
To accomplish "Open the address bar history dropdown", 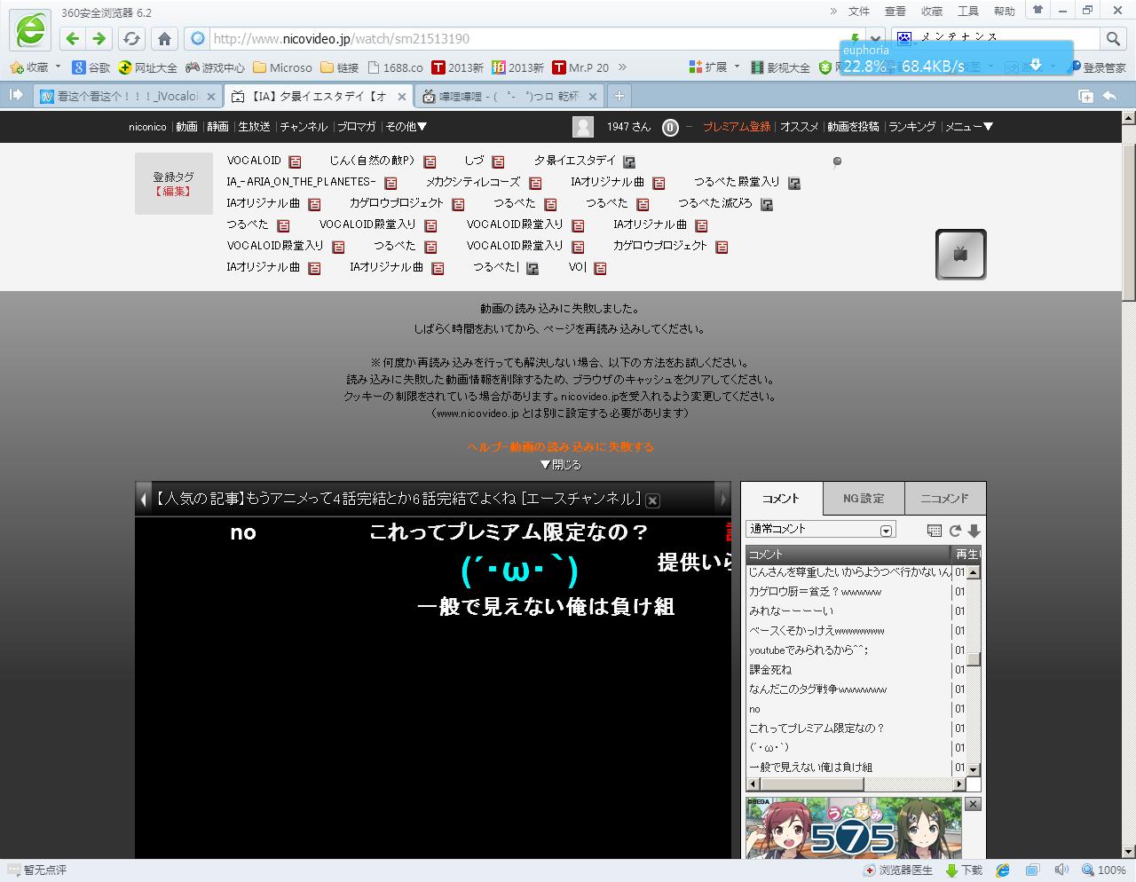I will (876, 38).
